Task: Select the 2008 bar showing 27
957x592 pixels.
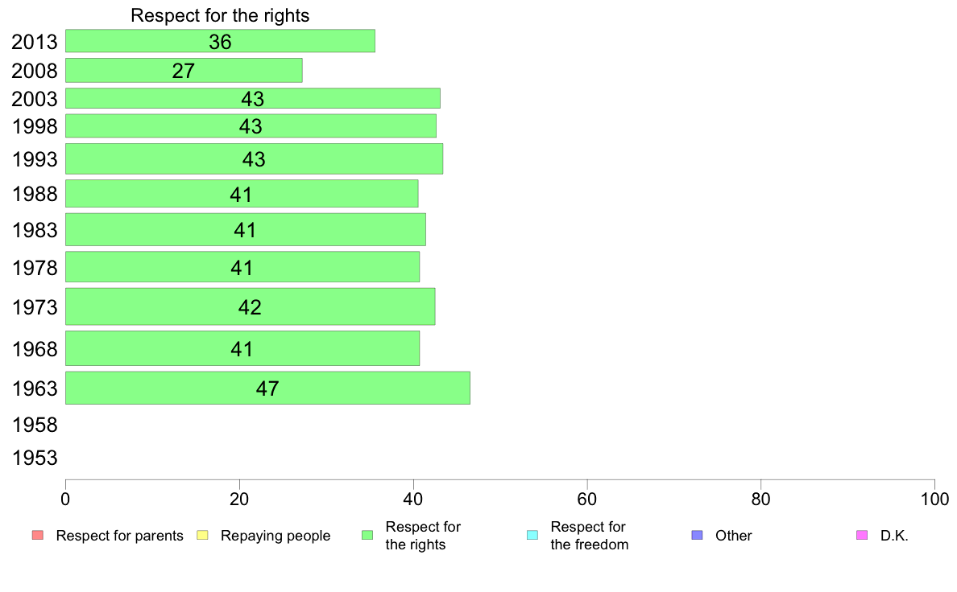Action: click(184, 70)
